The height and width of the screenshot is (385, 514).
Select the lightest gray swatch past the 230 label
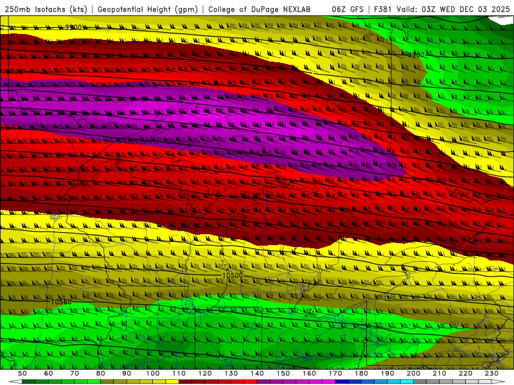click(485, 382)
